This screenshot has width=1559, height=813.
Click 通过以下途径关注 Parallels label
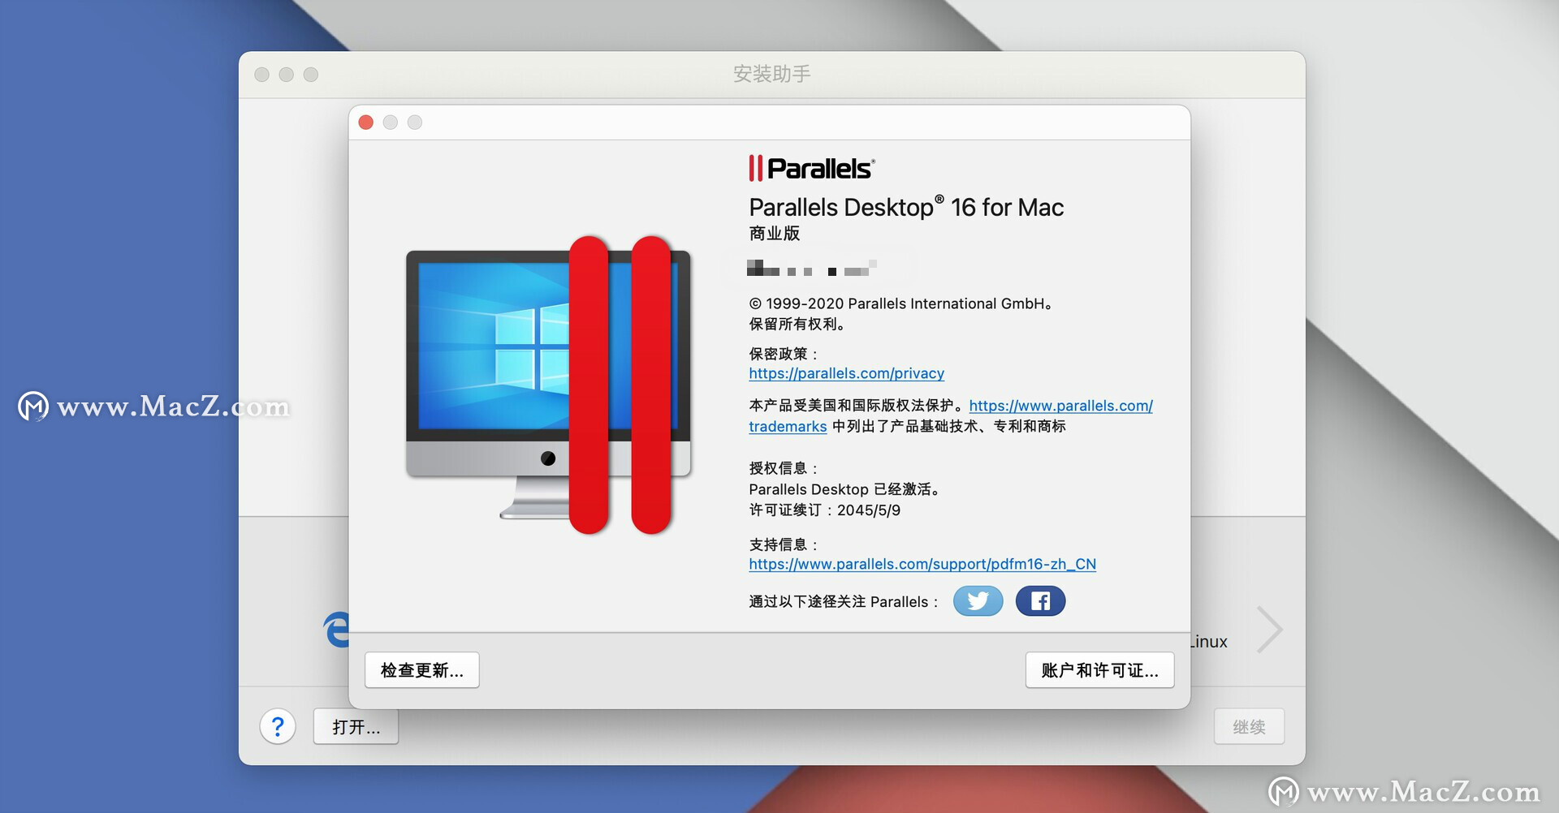[843, 602]
